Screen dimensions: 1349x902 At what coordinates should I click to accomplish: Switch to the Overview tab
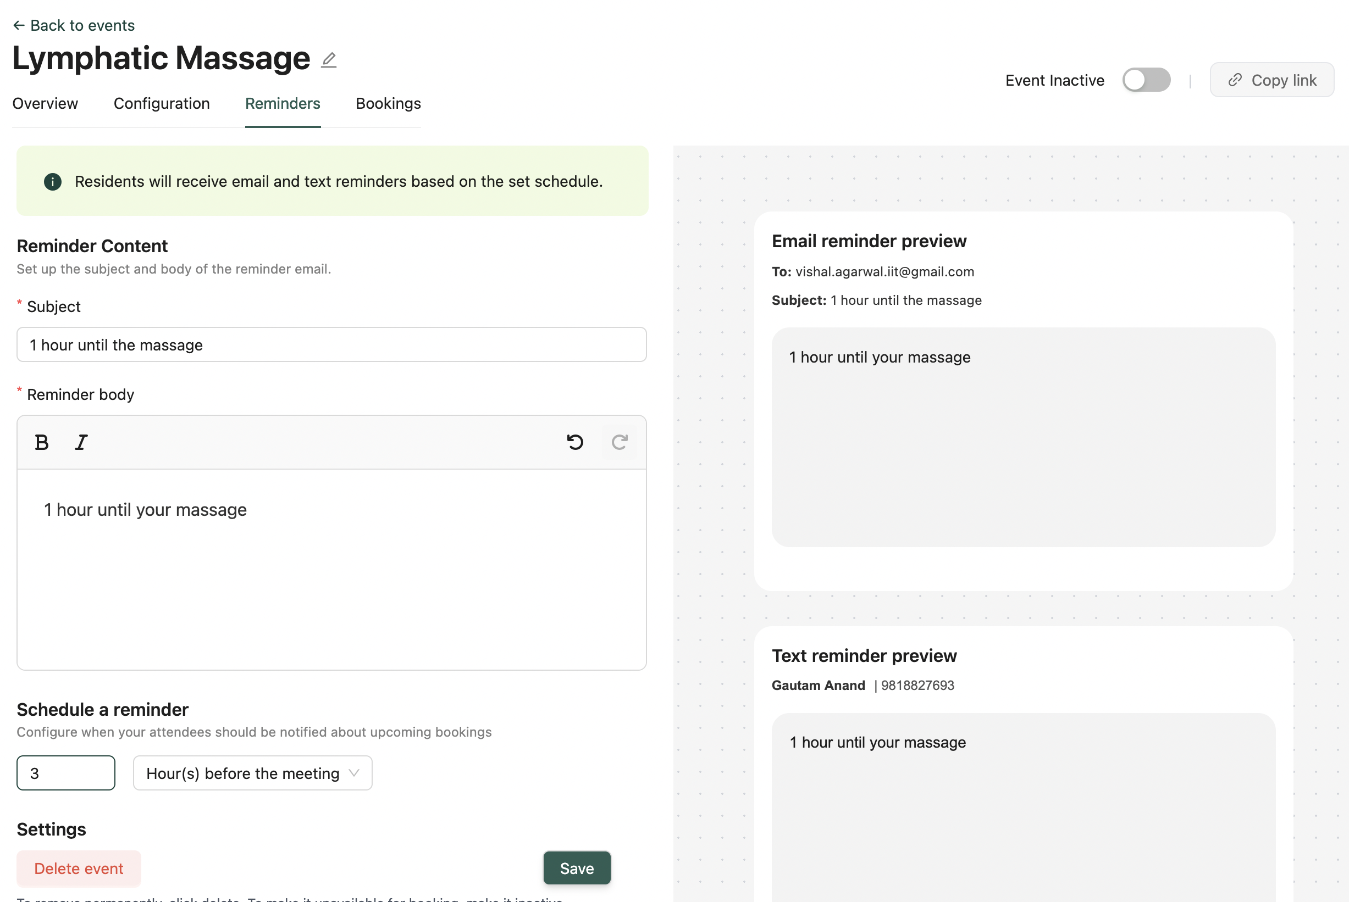coord(45,103)
